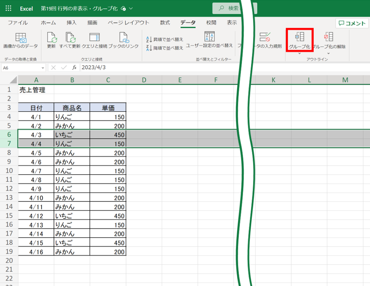370x286 pixels.
Task: Select row 3 header
Action: tap(9, 107)
